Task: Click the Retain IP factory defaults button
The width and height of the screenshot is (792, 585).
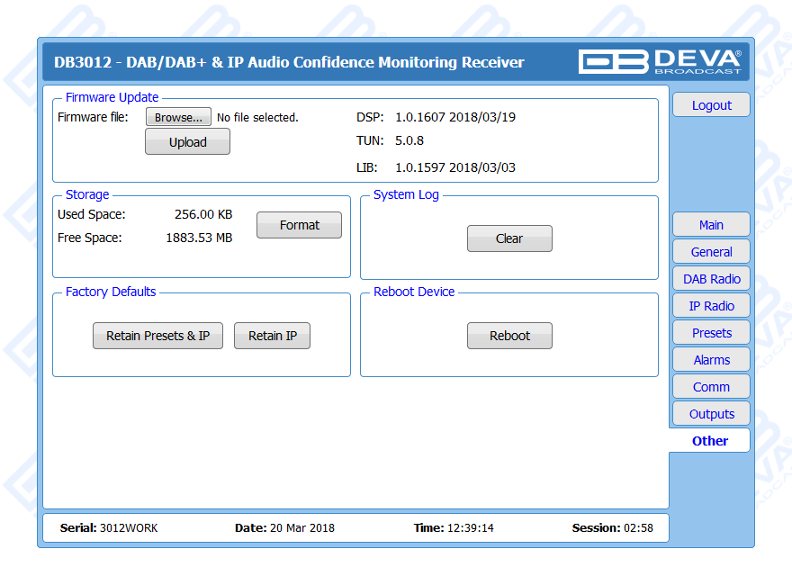Action: pyautogui.click(x=272, y=336)
